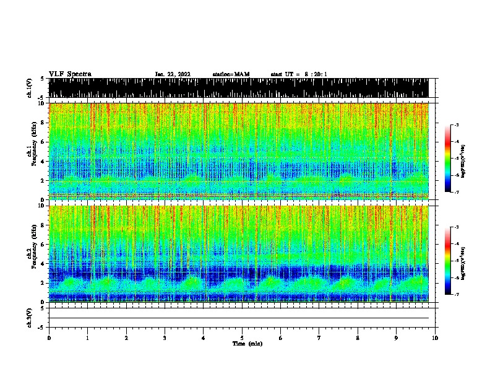The image size is (490, 379).
Task: Click time axis tick label '7'
Action: tap(319, 338)
